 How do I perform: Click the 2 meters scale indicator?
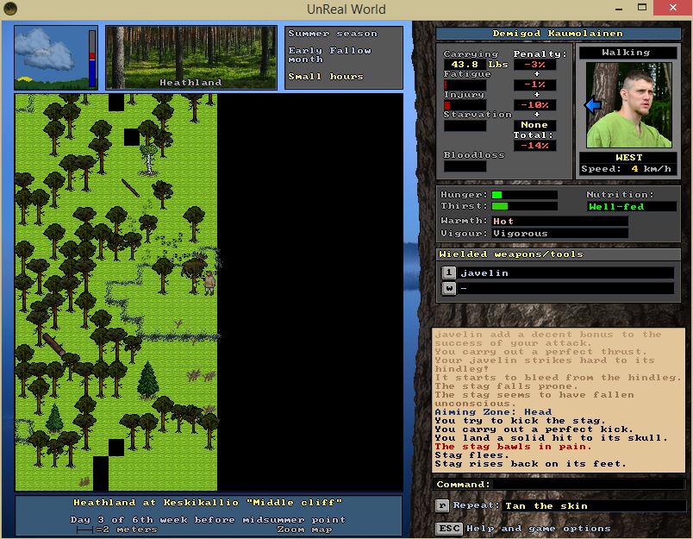(x=116, y=530)
